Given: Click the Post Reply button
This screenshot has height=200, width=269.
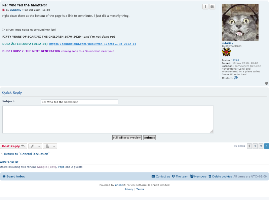Looking at the screenshot, I should (13, 146).
